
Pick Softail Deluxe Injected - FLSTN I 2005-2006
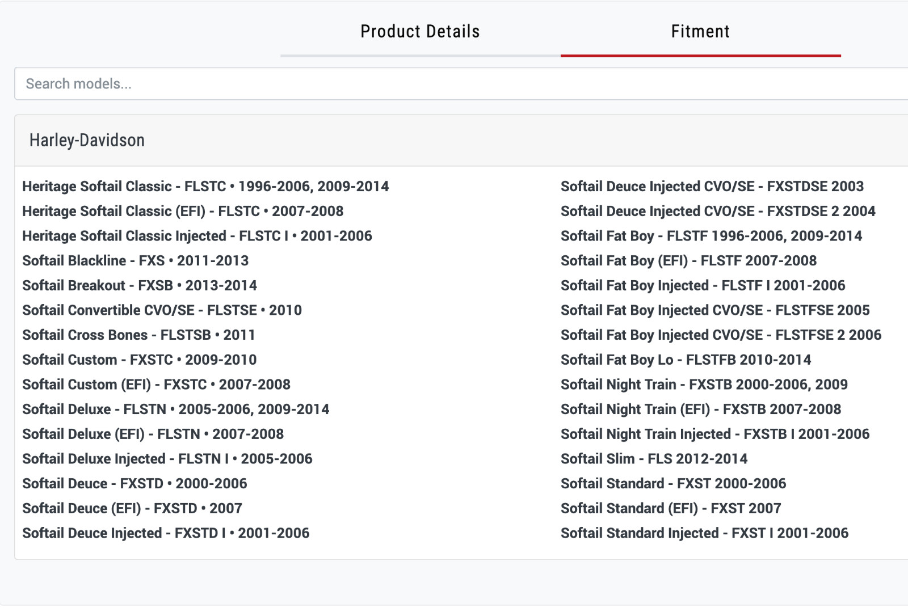point(167,459)
